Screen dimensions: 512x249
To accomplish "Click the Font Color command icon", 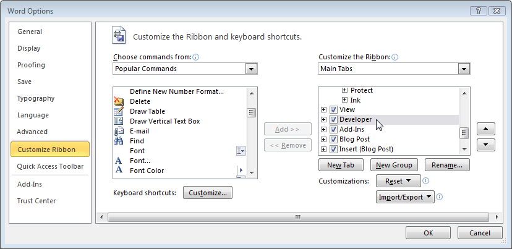I will [x=119, y=171].
